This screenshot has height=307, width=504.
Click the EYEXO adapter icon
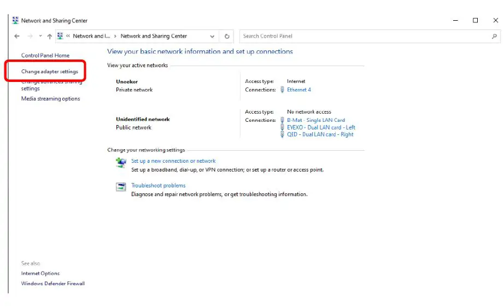coord(282,127)
